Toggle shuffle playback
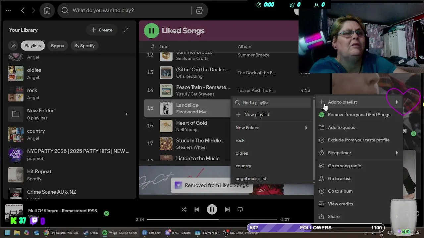 (x=184, y=210)
